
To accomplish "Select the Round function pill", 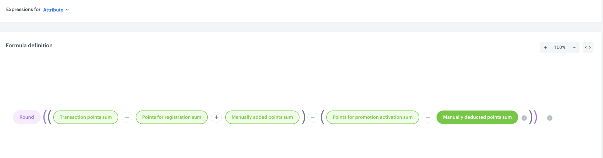I will 26,117.
